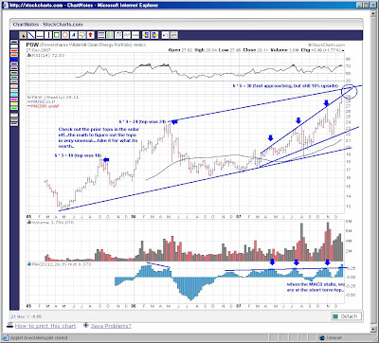Choose the thickest line width option
Screen dimensions: 379x343
click(14, 124)
